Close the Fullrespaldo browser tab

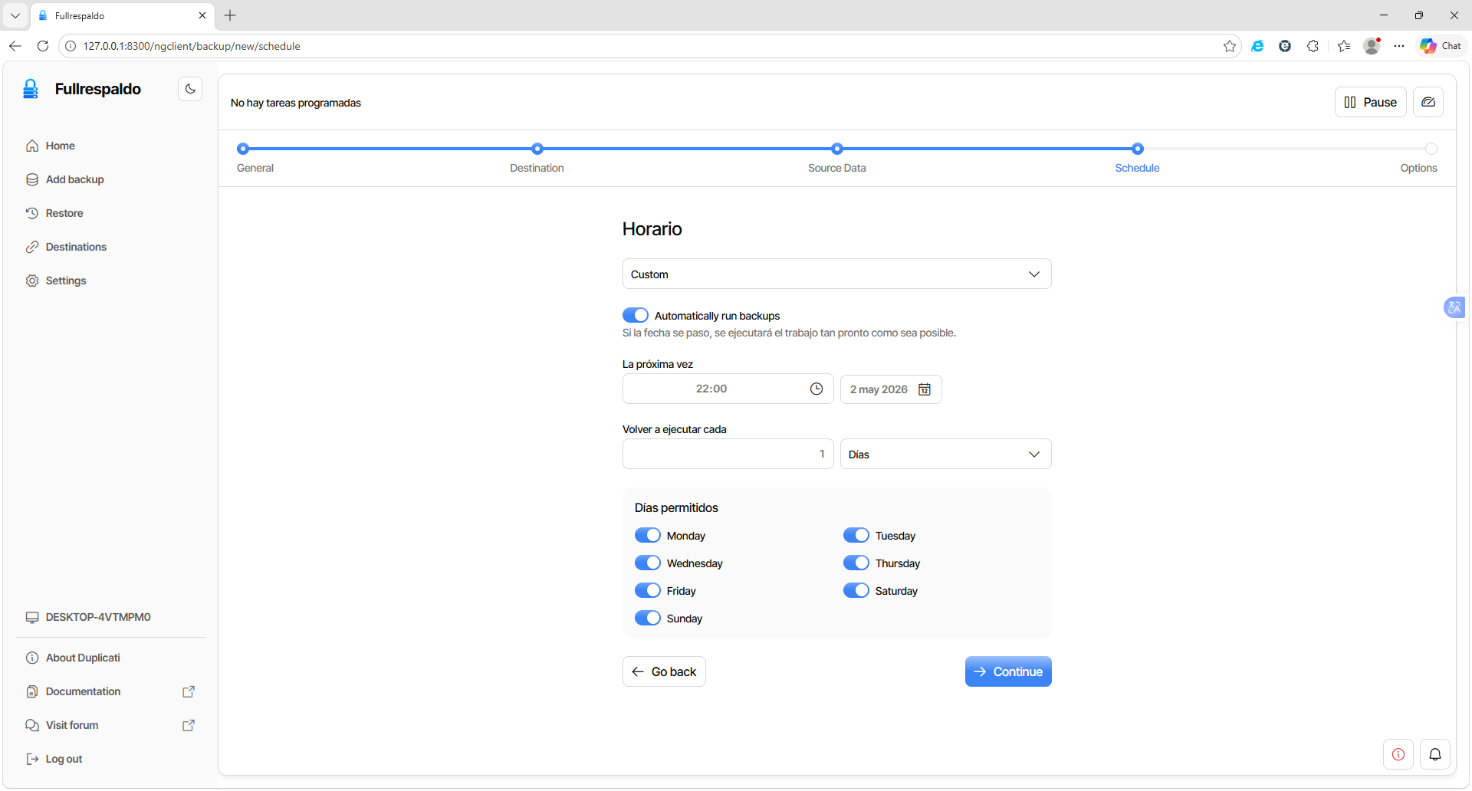coord(202,15)
